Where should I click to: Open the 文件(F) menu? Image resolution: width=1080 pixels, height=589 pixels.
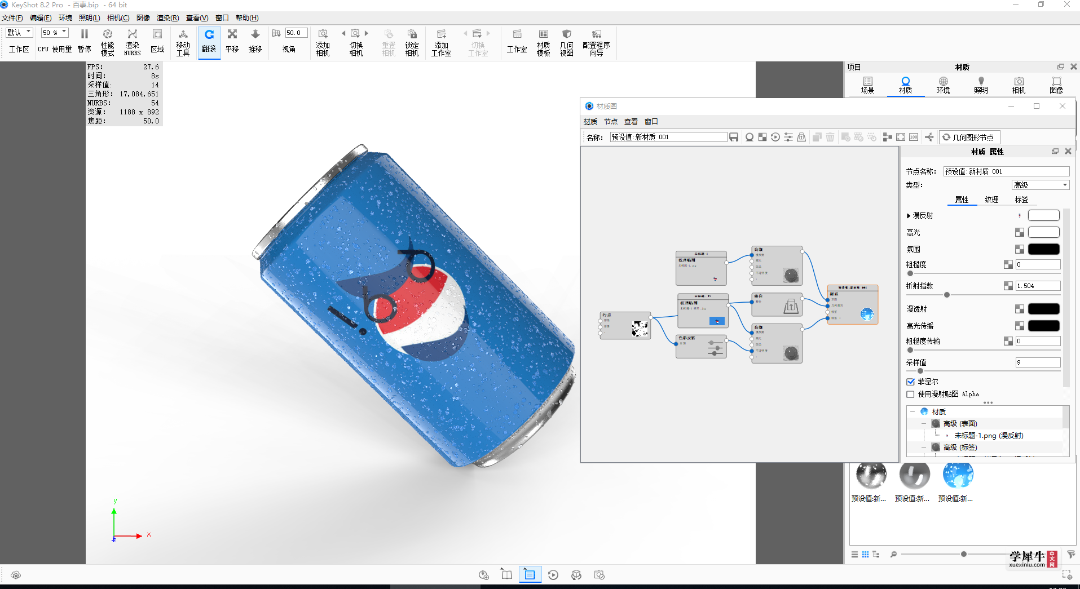click(12, 18)
